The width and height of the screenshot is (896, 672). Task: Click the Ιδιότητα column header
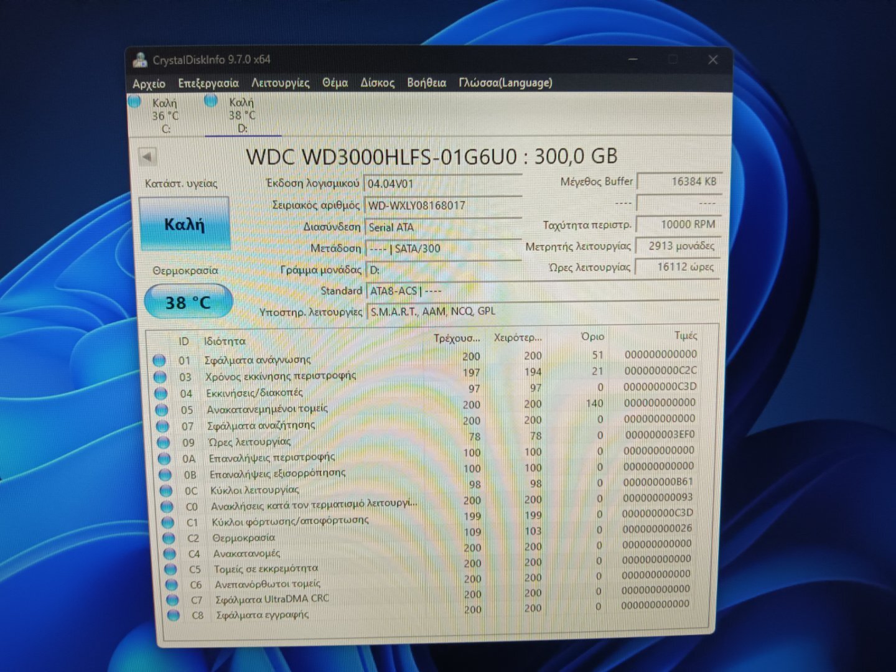(225, 342)
